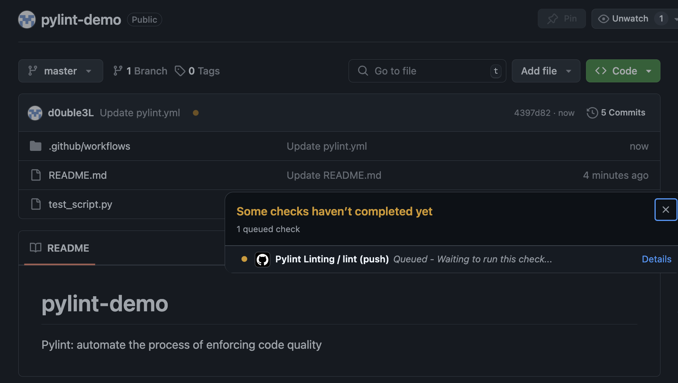Click the tag icon beside 0 Tags
This screenshot has width=678, height=383.
pos(180,71)
